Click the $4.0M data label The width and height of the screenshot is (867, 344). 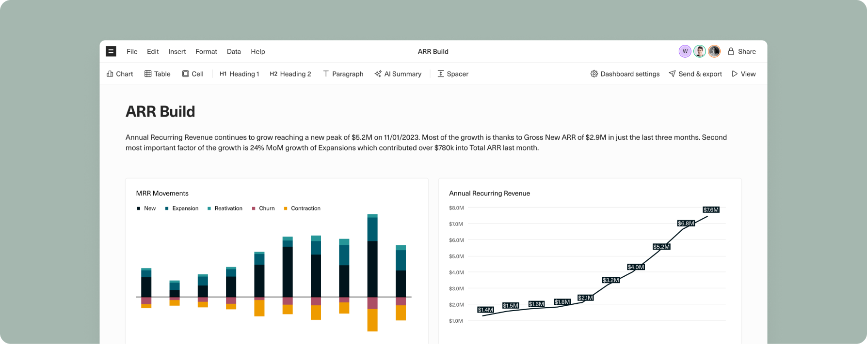(636, 267)
